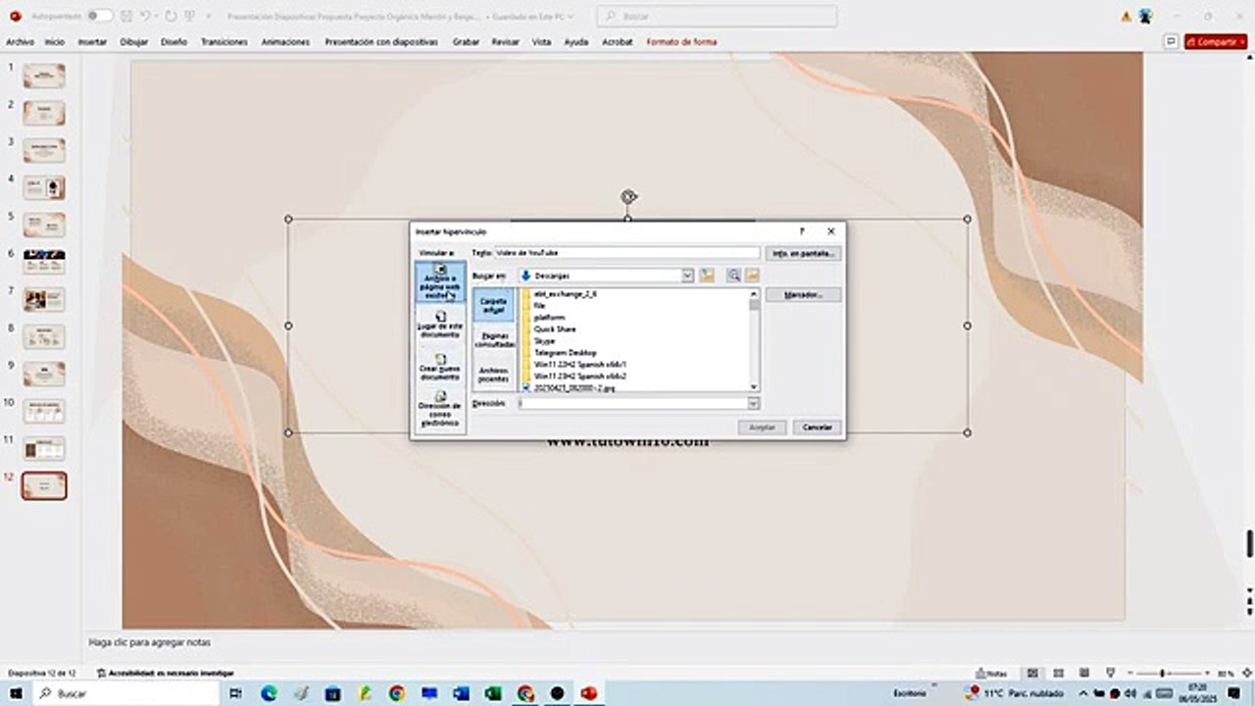Click the Windows taskbar Buscar search box
Viewport: 1255px width, 706px height.
tap(127, 693)
